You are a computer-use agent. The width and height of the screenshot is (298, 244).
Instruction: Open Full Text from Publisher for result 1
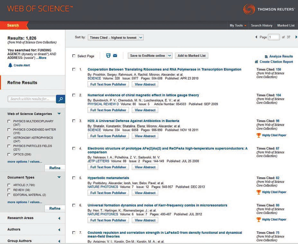(x=108, y=84)
